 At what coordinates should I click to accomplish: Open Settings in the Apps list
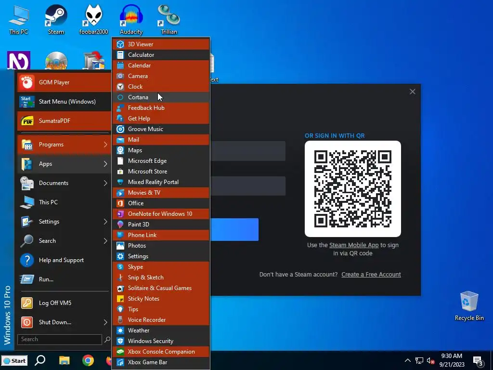(x=161, y=256)
